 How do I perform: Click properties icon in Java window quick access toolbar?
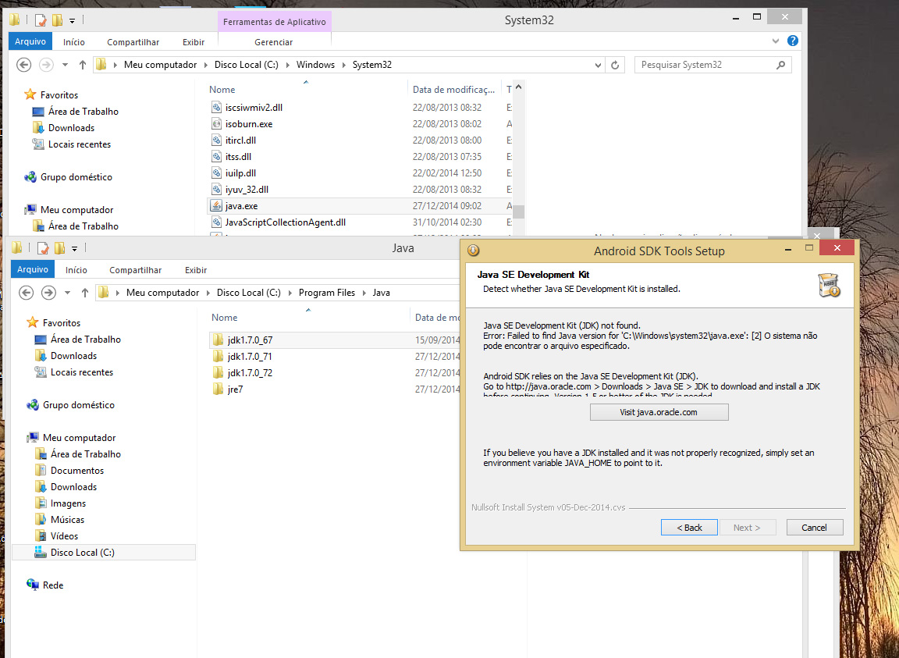[x=43, y=248]
